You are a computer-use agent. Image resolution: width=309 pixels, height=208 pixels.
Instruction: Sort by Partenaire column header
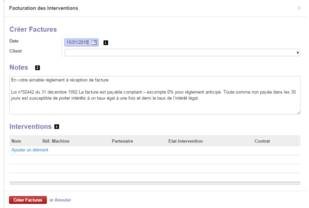(123, 141)
